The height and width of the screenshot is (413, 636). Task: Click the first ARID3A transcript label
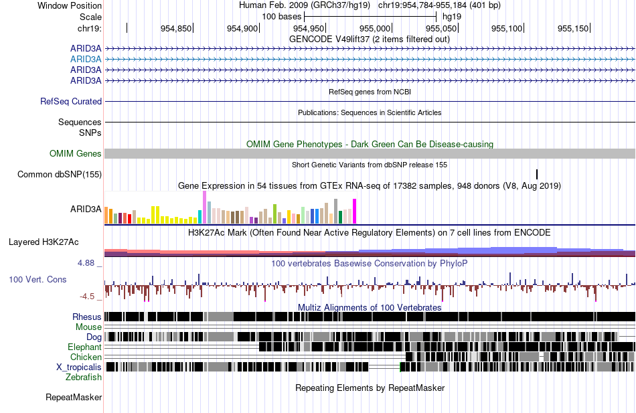pyautogui.click(x=86, y=49)
